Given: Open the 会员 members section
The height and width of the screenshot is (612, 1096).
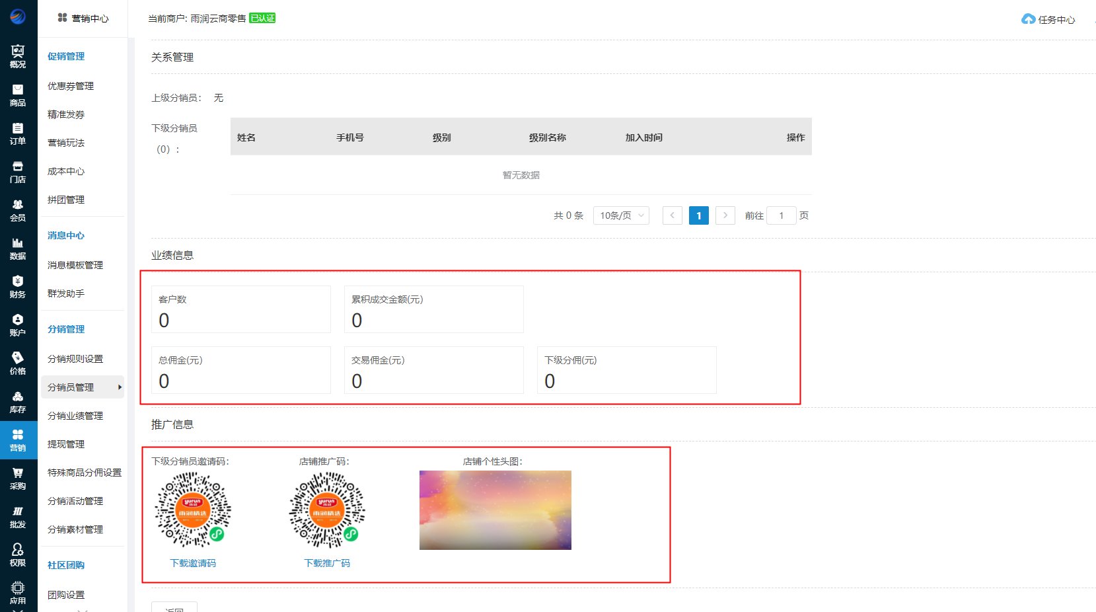Looking at the screenshot, I should point(18,210).
